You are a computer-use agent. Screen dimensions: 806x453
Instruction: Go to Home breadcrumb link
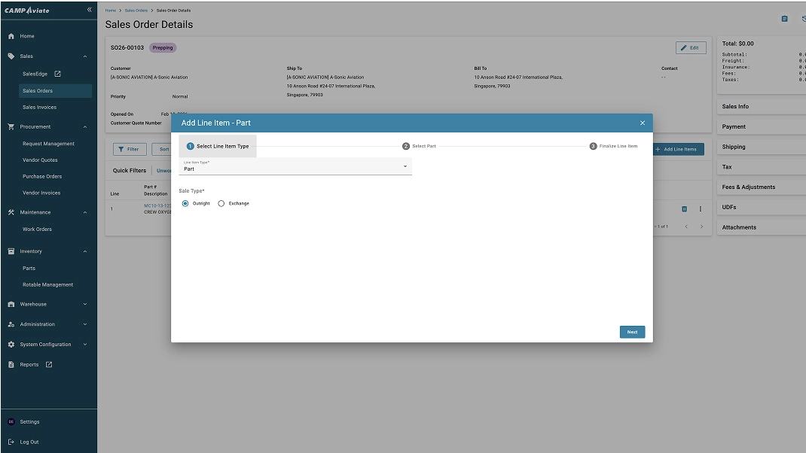point(111,11)
